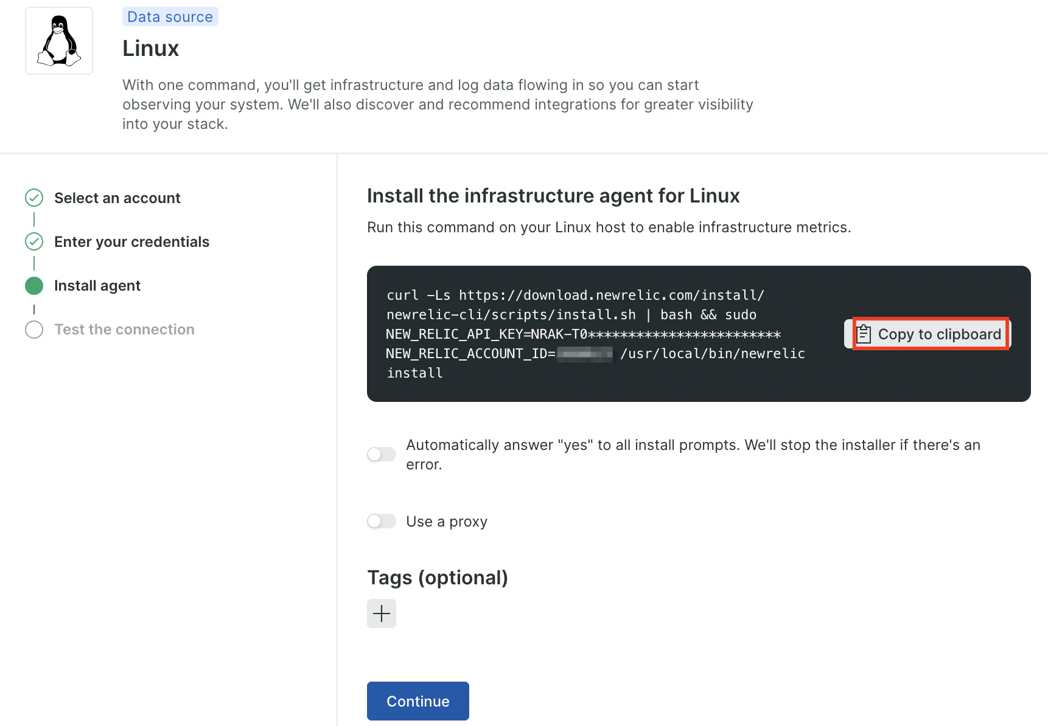1048x726 pixels.
Task: Toggle automatic yes to install prompts
Action: click(382, 454)
